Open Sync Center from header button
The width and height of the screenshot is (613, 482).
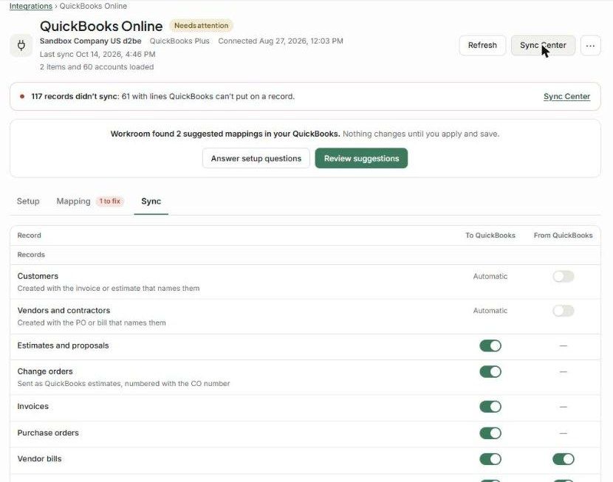point(543,45)
